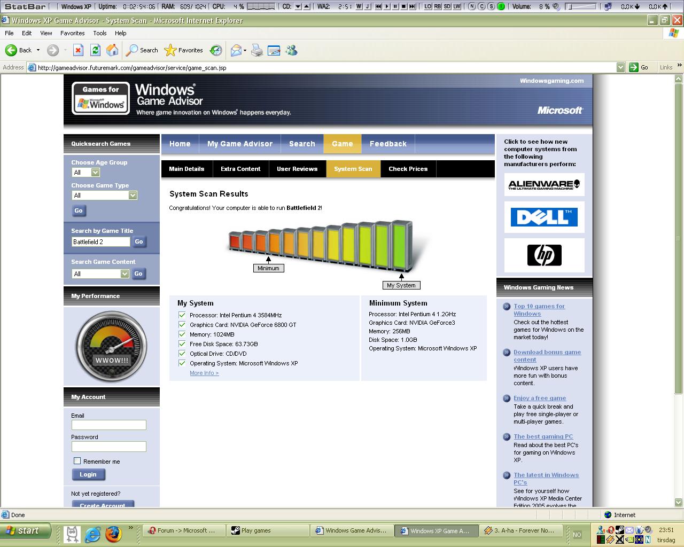Viewport: 684px width, 547px height.
Task: Open the History clock icon
Action: (216, 50)
